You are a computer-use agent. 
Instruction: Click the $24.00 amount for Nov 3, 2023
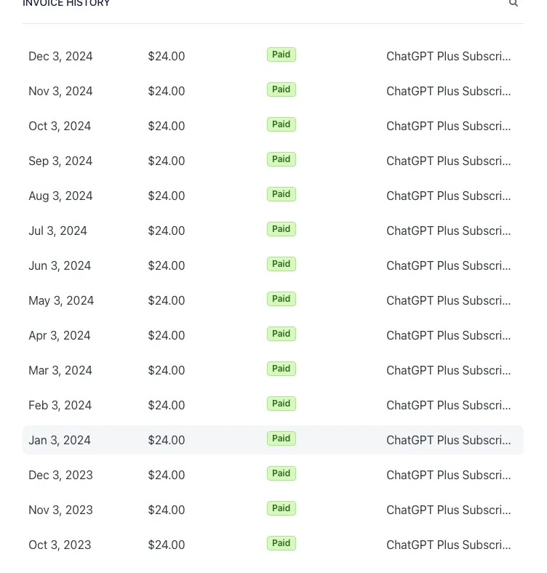coord(167,510)
